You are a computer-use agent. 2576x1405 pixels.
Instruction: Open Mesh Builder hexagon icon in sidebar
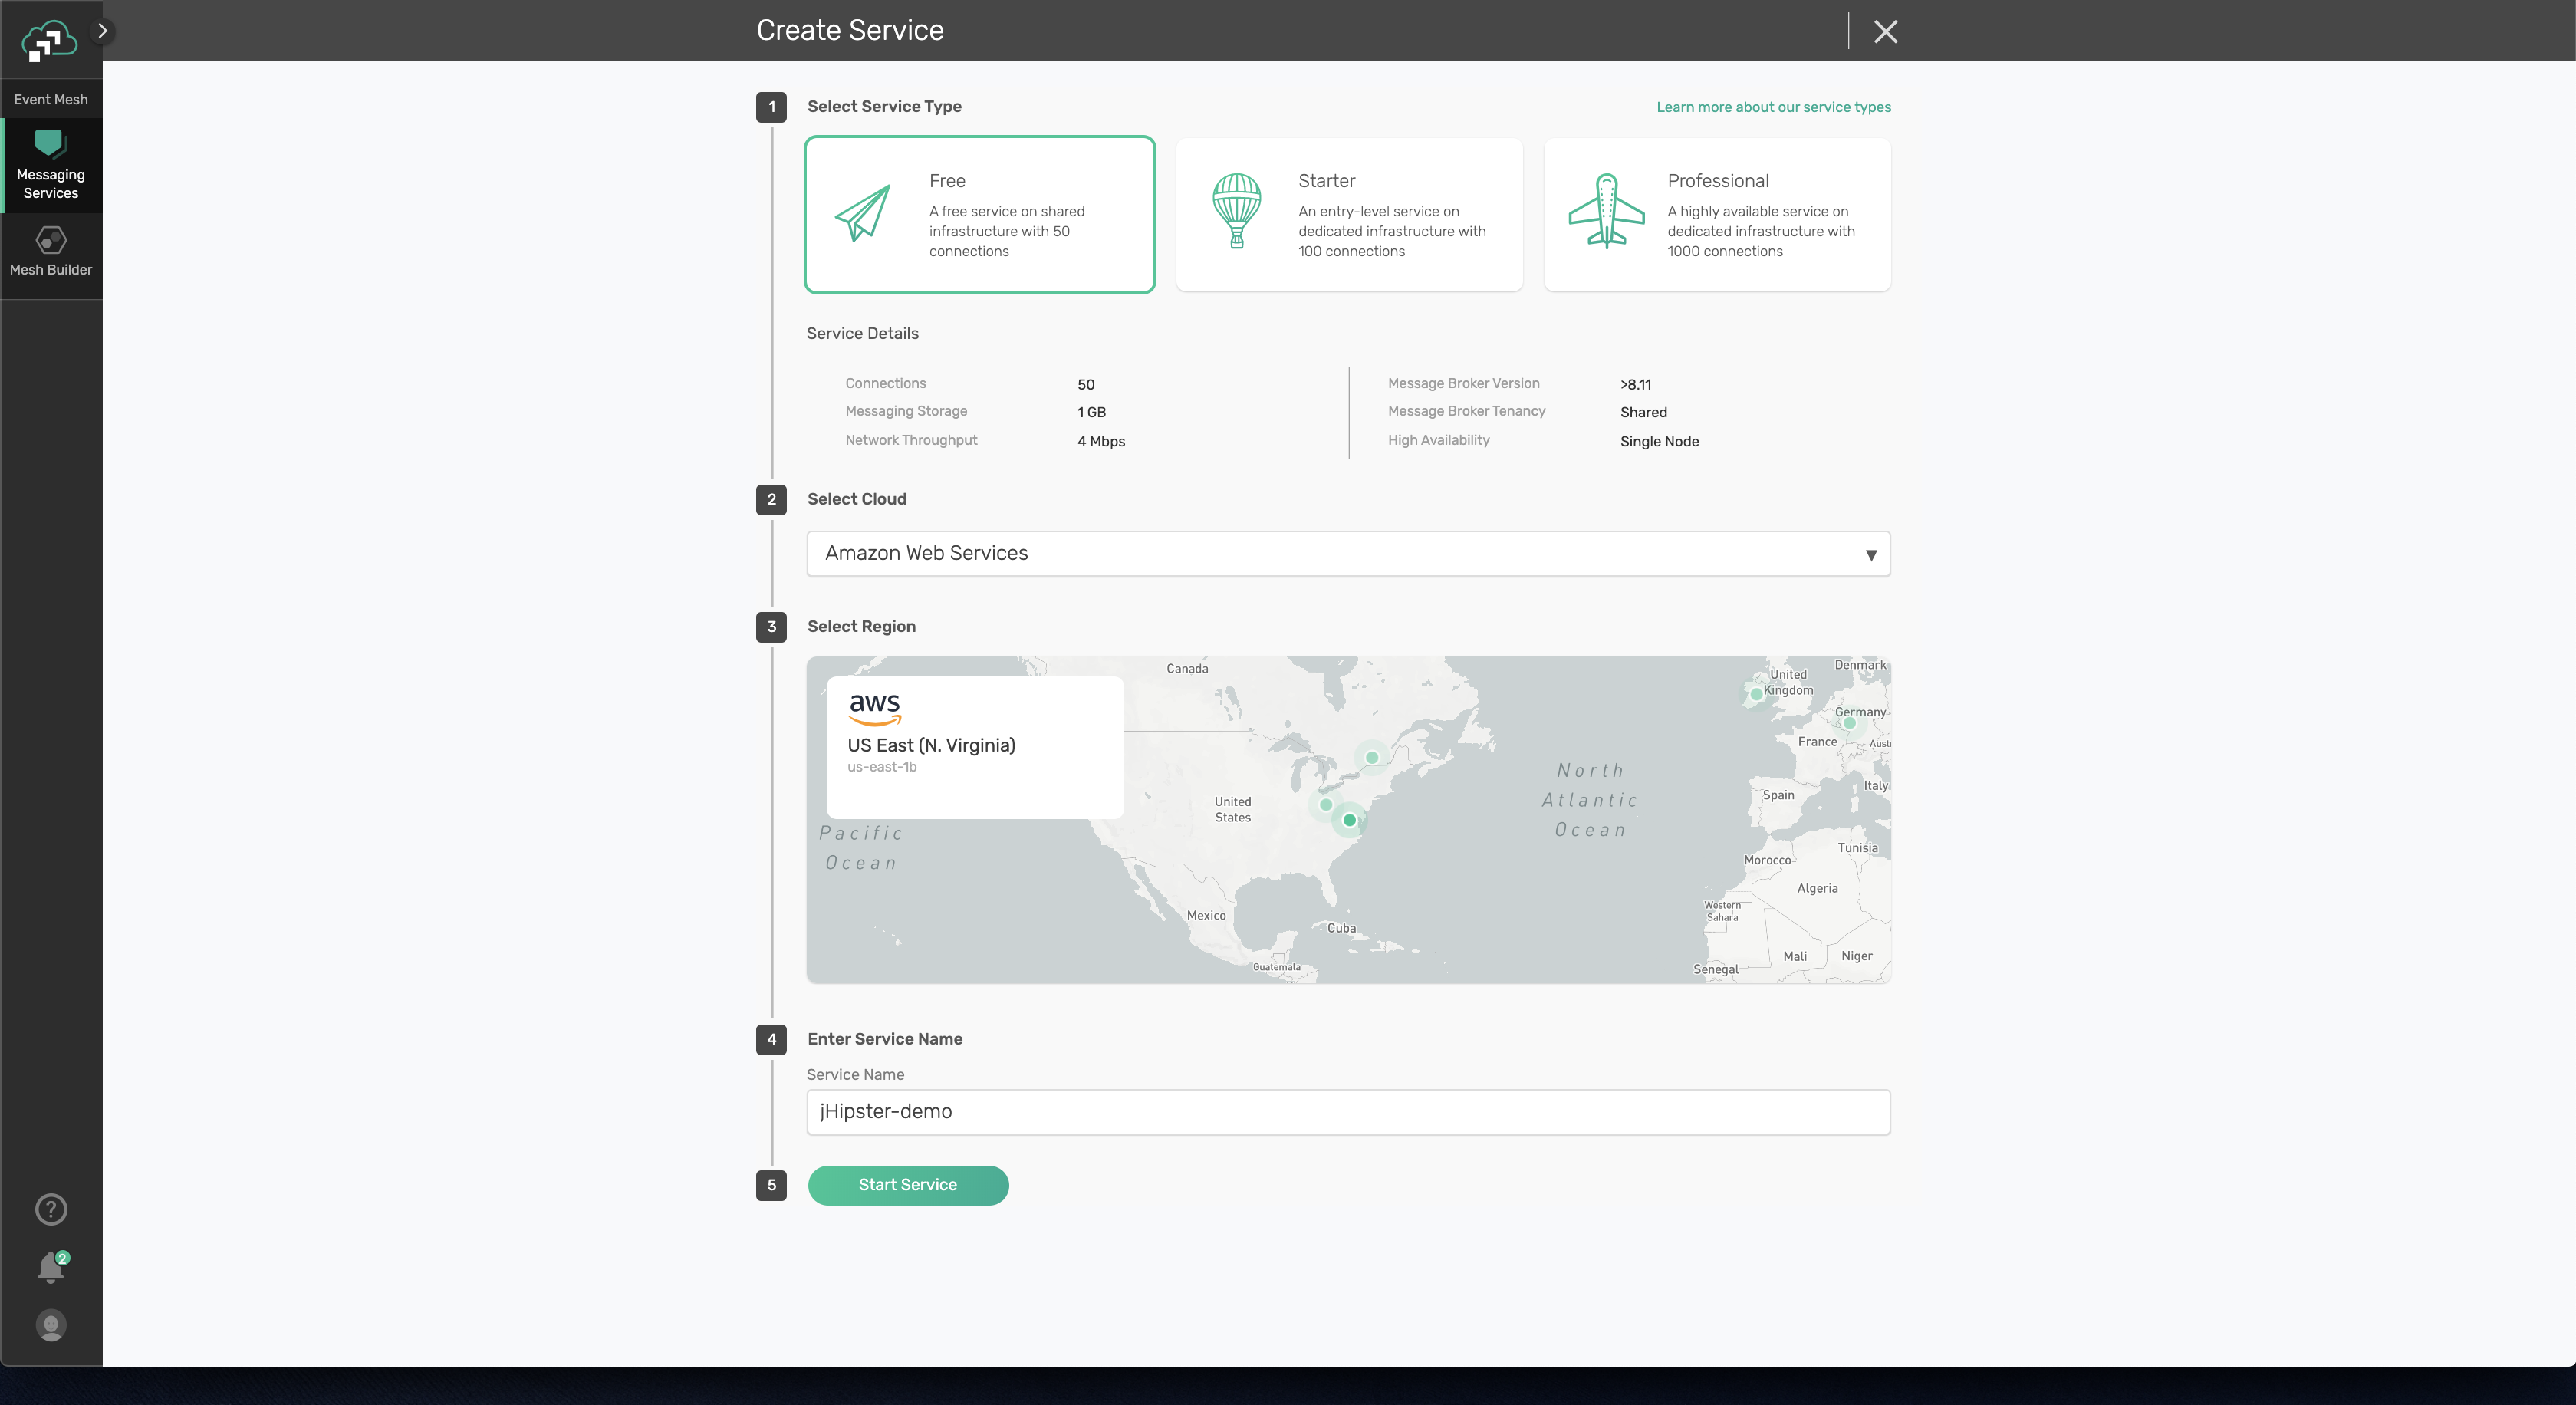50,240
